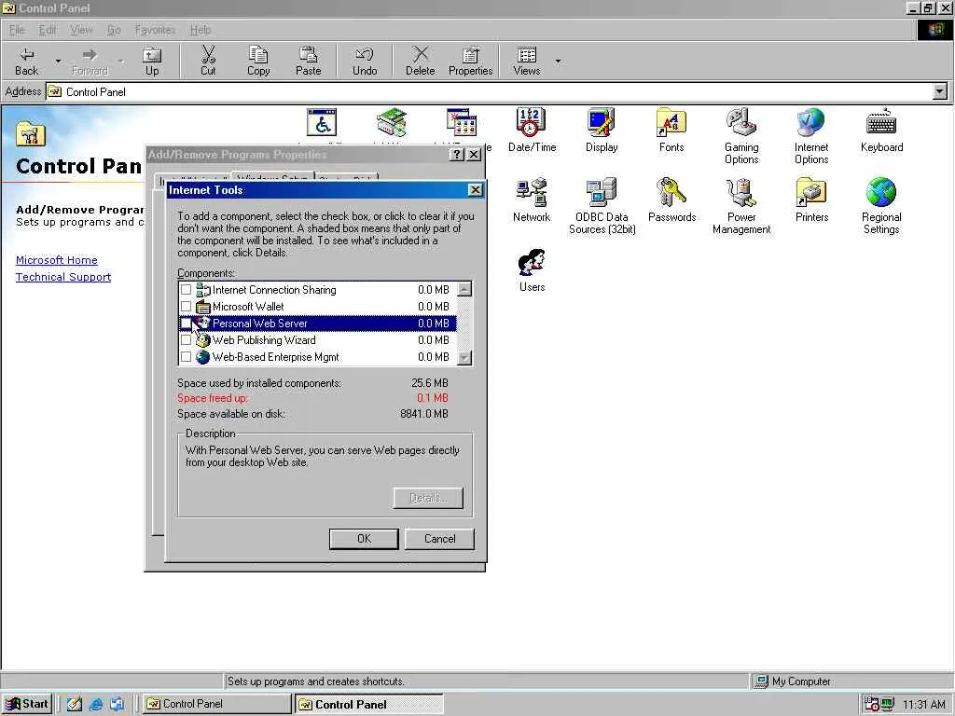Click the Add New Hardware icon

(x=391, y=123)
